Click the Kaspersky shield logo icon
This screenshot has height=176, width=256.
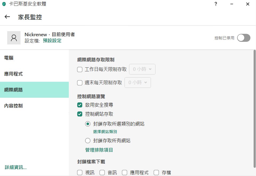coord(4,4)
